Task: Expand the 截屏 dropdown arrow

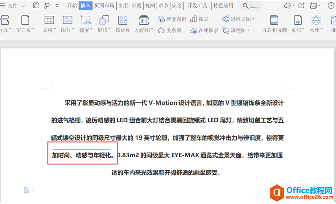Action: [91, 29]
